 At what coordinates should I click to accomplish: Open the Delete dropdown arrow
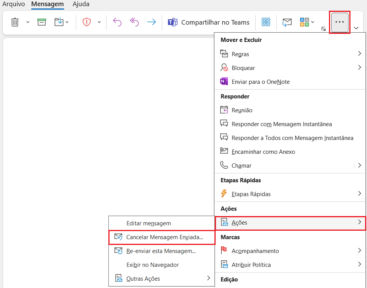(x=28, y=22)
